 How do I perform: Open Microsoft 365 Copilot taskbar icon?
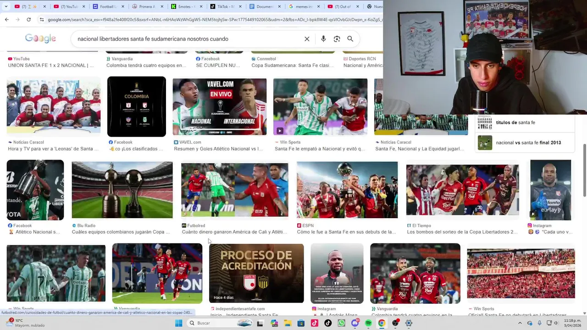click(274, 323)
